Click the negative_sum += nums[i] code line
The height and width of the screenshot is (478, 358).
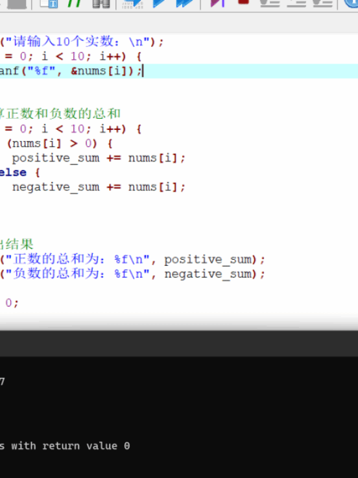coord(99,187)
